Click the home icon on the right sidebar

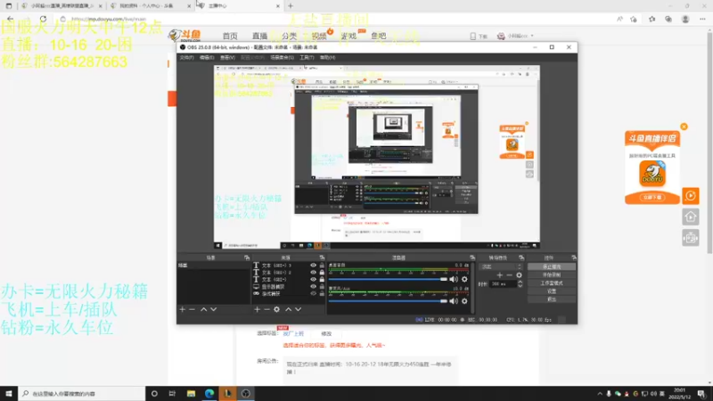click(690, 217)
